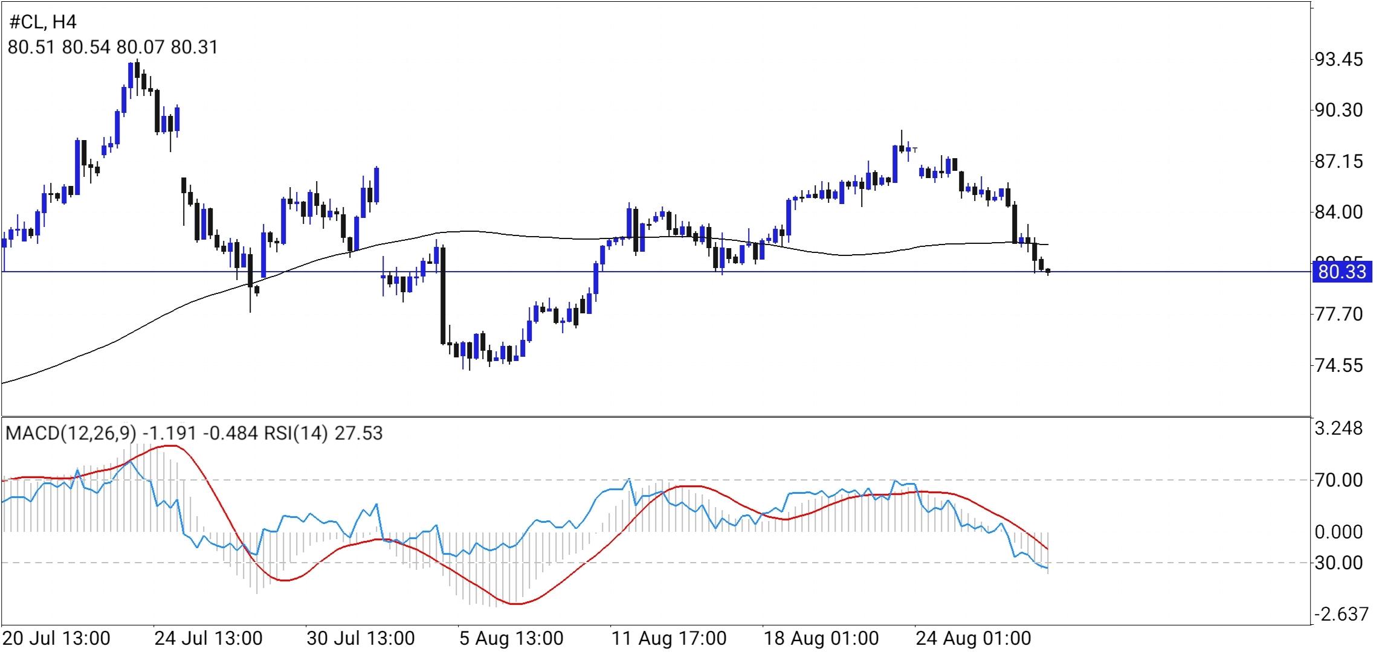The height and width of the screenshot is (652, 1385).
Task: Click the 24 Aug 01:00 time label
Action: coord(973,638)
